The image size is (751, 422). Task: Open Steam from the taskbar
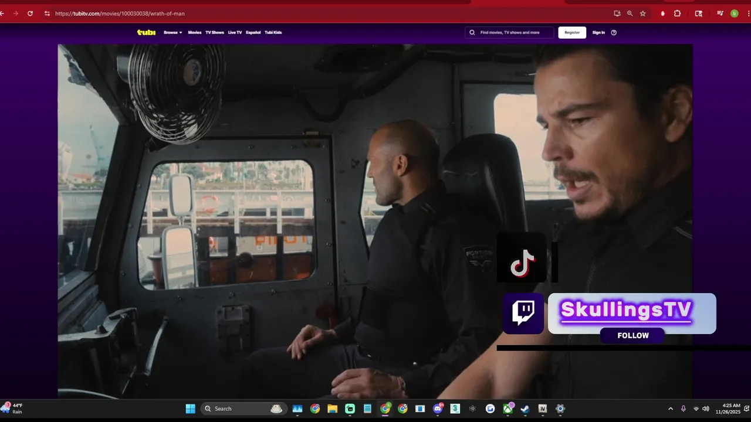[525, 409]
